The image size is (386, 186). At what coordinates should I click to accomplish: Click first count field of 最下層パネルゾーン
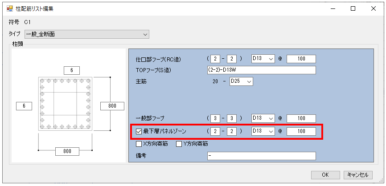point(215,131)
